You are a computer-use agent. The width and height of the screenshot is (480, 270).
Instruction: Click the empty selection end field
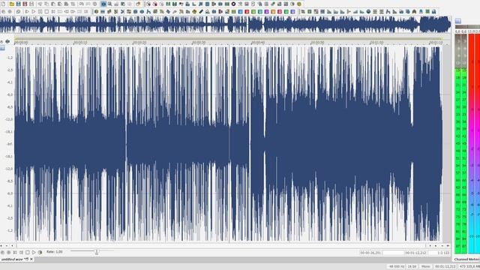[393, 253]
